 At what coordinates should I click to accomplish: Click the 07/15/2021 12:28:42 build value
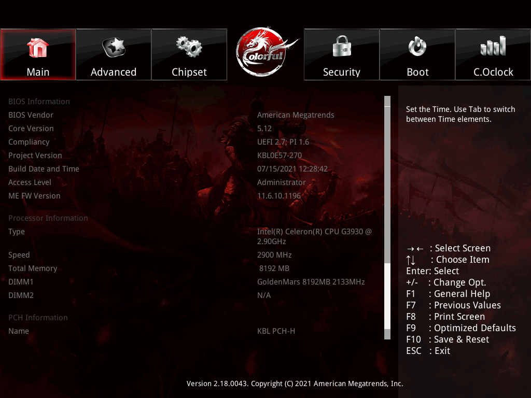pyautogui.click(x=292, y=169)
